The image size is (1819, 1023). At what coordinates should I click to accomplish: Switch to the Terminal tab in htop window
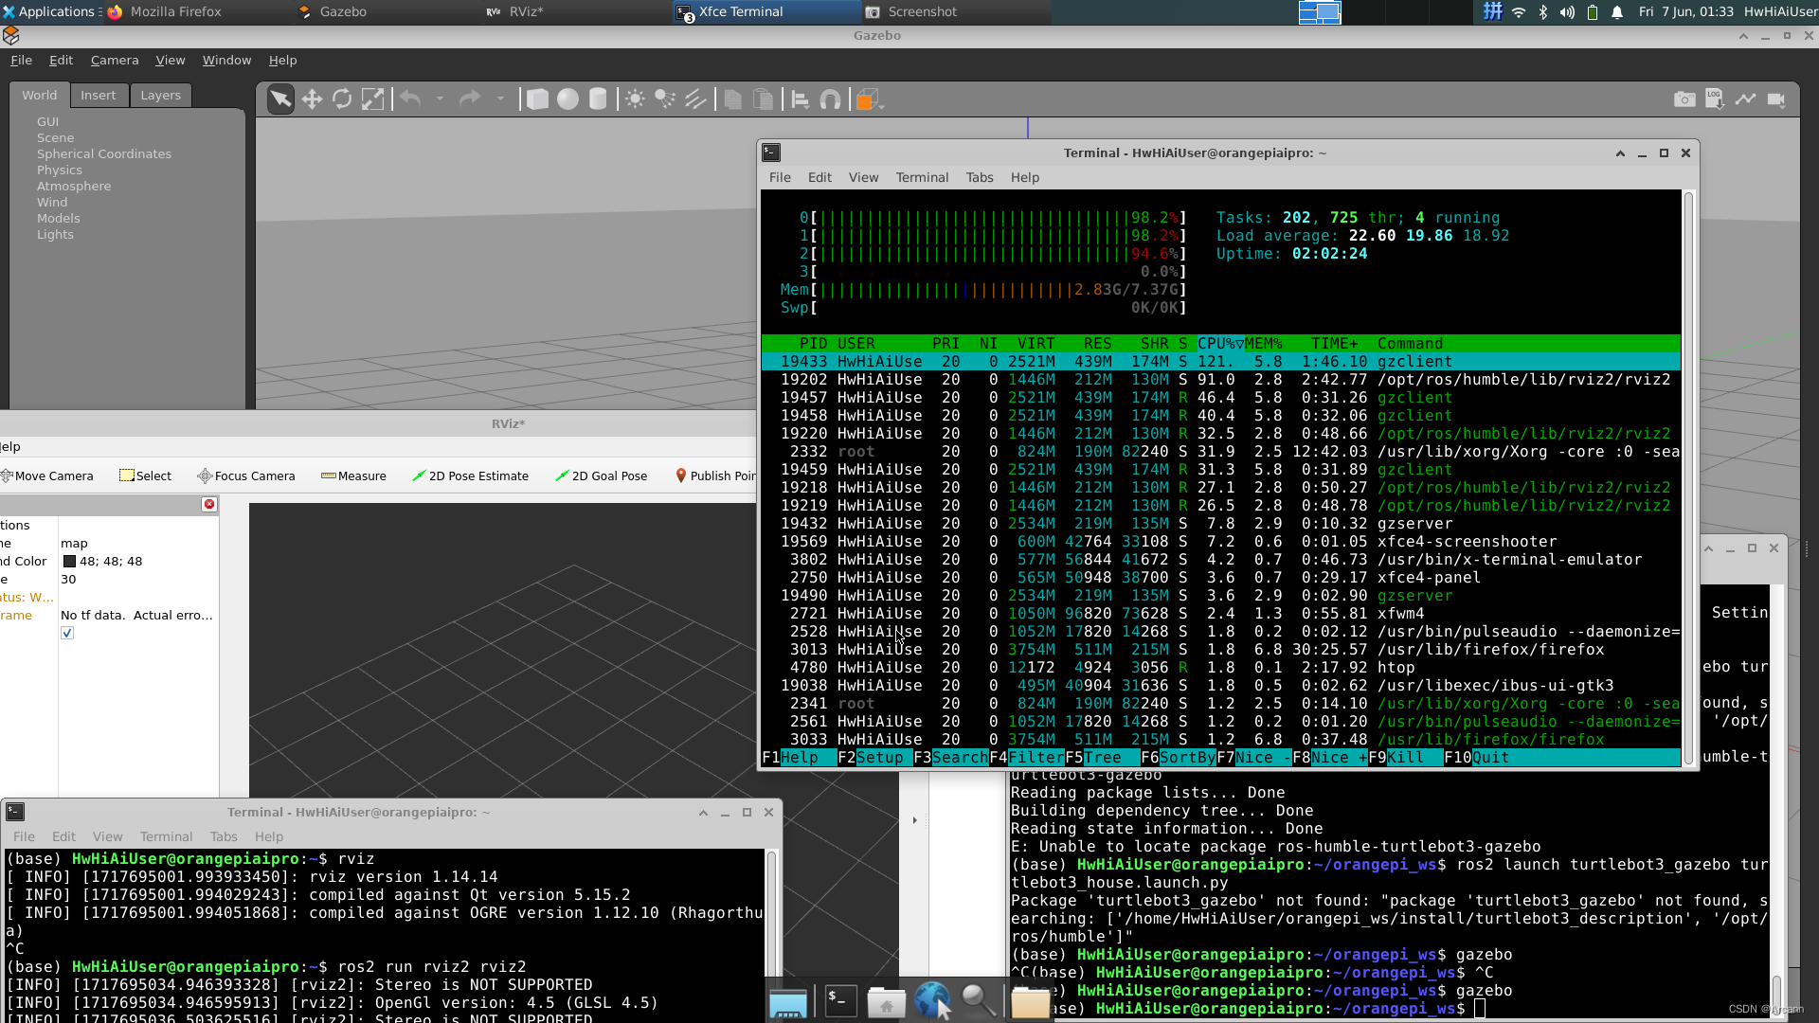[922, 176]
